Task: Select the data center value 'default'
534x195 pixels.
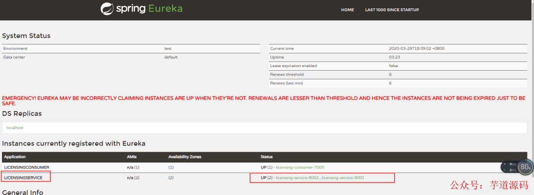Action: click(171, 57)
